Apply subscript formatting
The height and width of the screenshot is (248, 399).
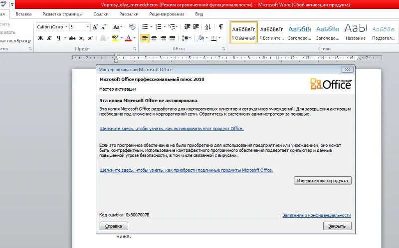pos(81,38)
